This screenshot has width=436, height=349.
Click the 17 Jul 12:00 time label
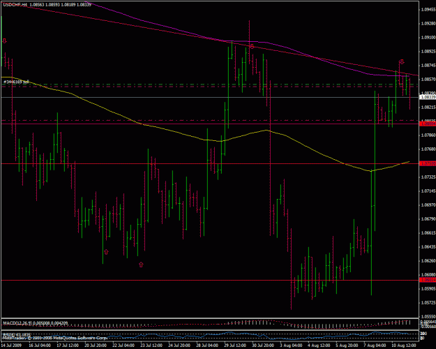pos(68,346)
